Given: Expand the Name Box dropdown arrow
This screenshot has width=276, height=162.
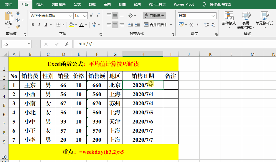Looking at the screenshot, I should [x=29, y=44].
